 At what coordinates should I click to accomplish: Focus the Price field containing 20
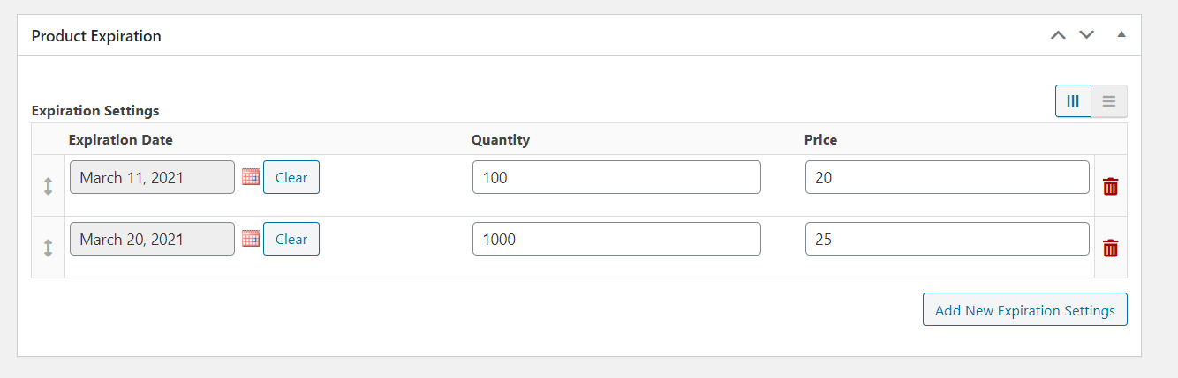point(948,177)
